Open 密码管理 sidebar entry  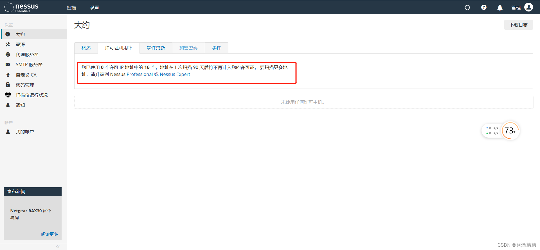[34, 85]
